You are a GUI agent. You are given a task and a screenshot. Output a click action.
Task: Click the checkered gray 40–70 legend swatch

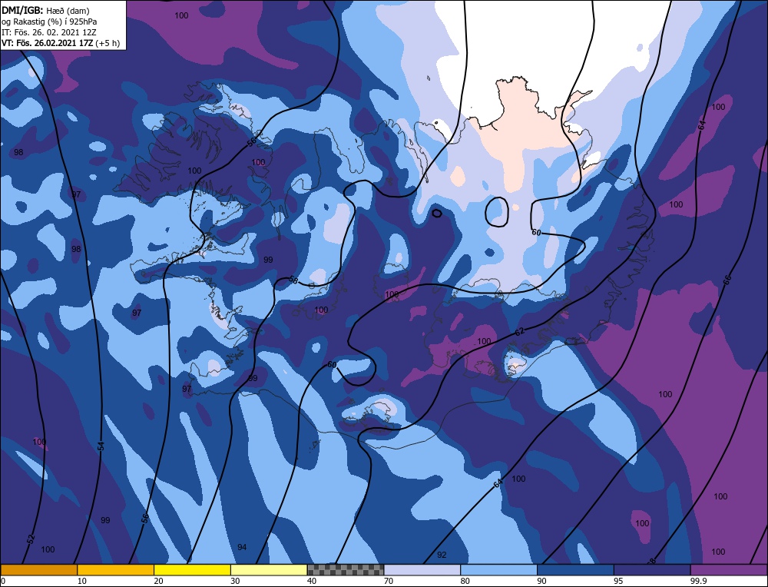346,569
